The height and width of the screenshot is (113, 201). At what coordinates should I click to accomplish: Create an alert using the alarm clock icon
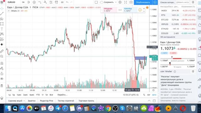point(57,2)
